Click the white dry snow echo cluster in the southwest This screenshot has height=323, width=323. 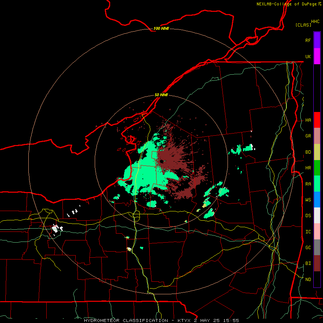pyautogui.click(x=56, y=229)
